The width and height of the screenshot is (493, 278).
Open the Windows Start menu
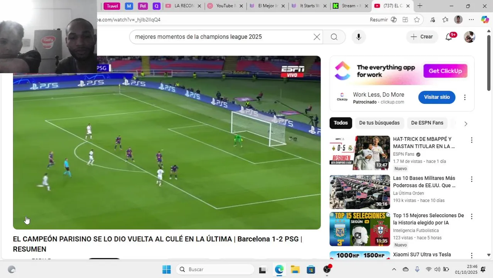click(166, 269)
